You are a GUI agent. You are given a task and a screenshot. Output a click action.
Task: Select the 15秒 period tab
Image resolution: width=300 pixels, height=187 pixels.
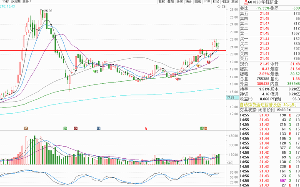[x=5, y=2]
